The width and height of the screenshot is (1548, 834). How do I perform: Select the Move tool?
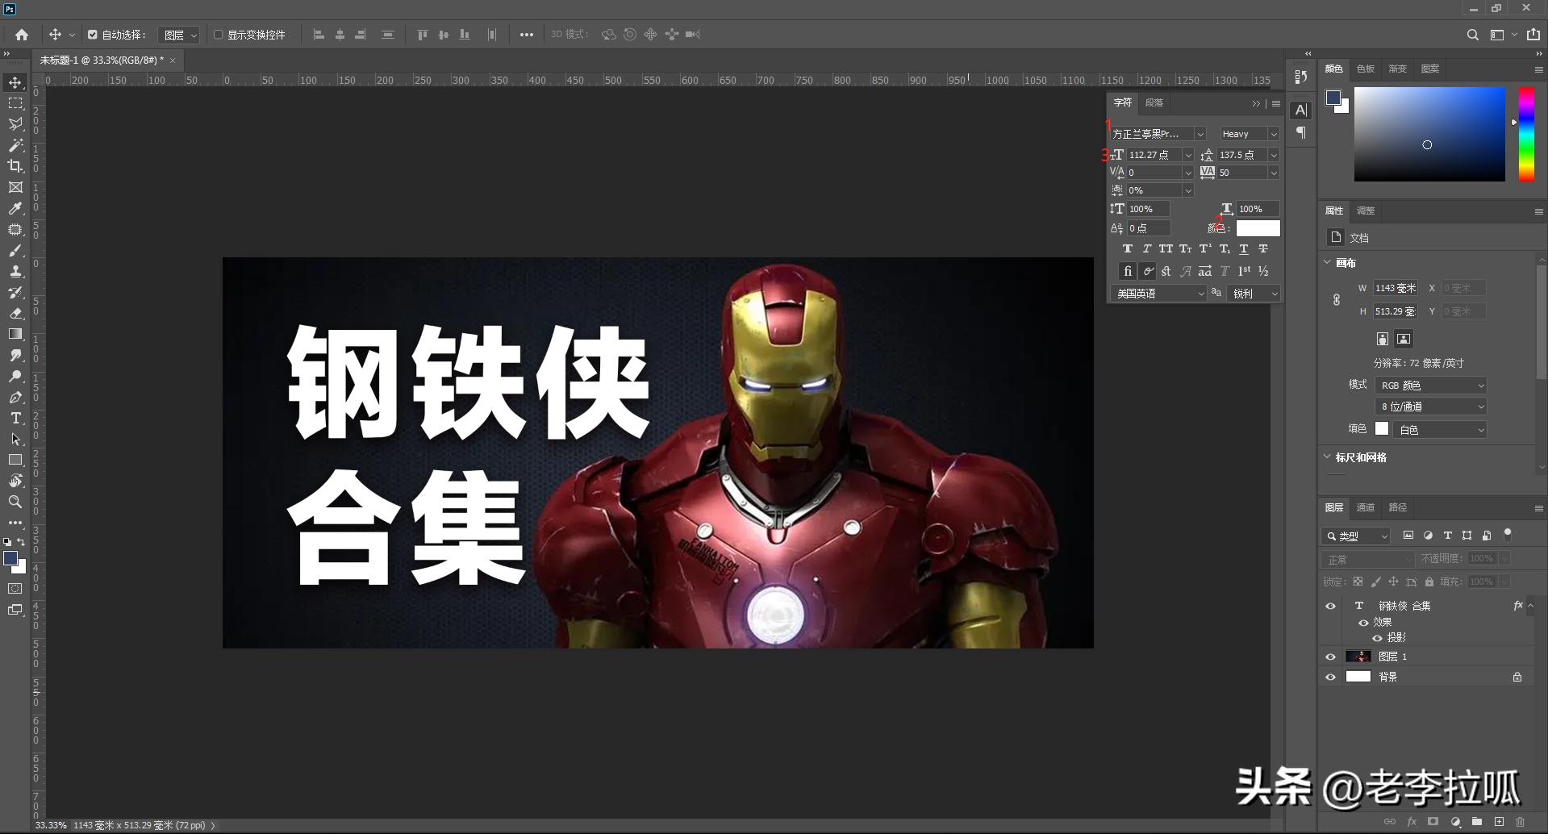click(15, 81)
